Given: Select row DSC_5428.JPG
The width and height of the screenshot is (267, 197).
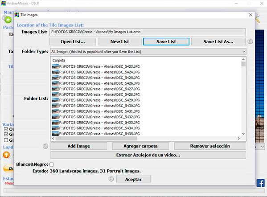Looking at the screenshot, I should pos(96,94).
